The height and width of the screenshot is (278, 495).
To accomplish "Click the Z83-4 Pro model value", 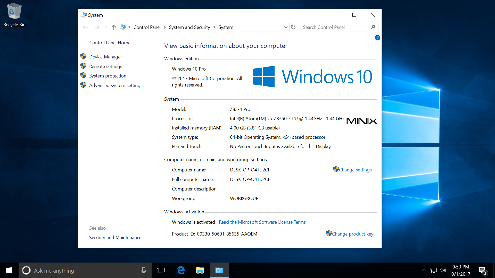I will pos(240,109).
